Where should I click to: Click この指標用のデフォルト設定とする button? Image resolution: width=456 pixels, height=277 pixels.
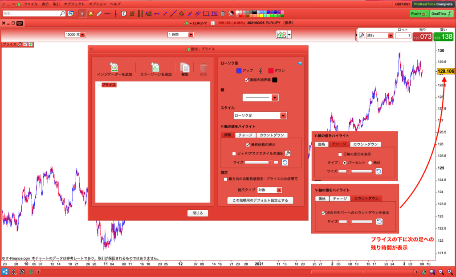[260, 200]
